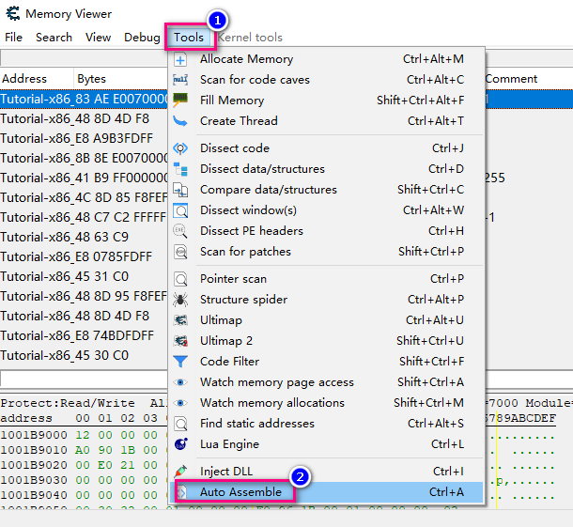This screenshot has height=527, width=573.
Task: Open Dissect data/structures
Action: click(x=326, y=169)
